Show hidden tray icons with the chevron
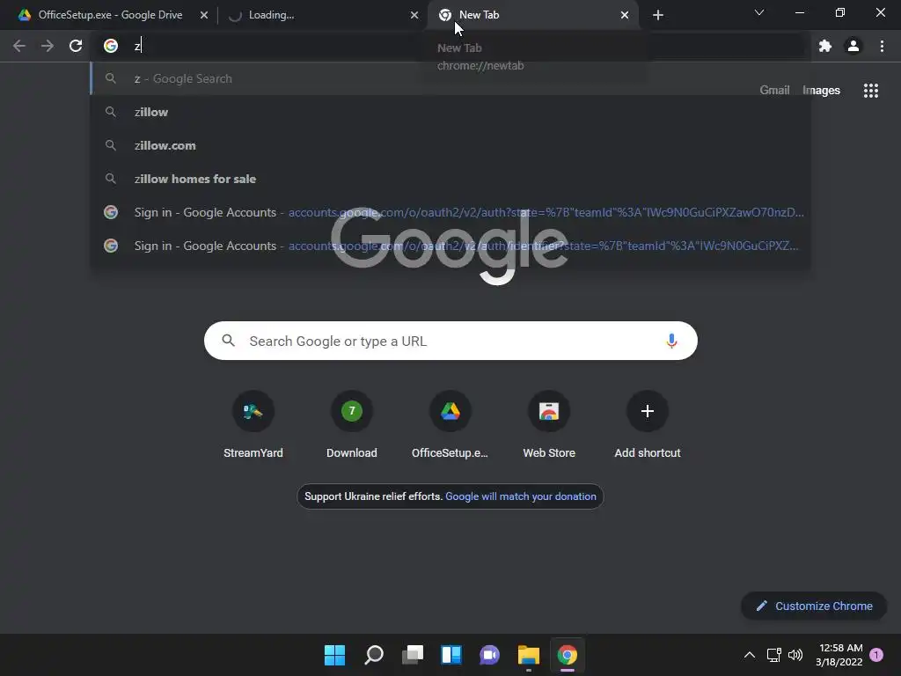This screenshot has width=901, height=676. (x=750, y=655)
